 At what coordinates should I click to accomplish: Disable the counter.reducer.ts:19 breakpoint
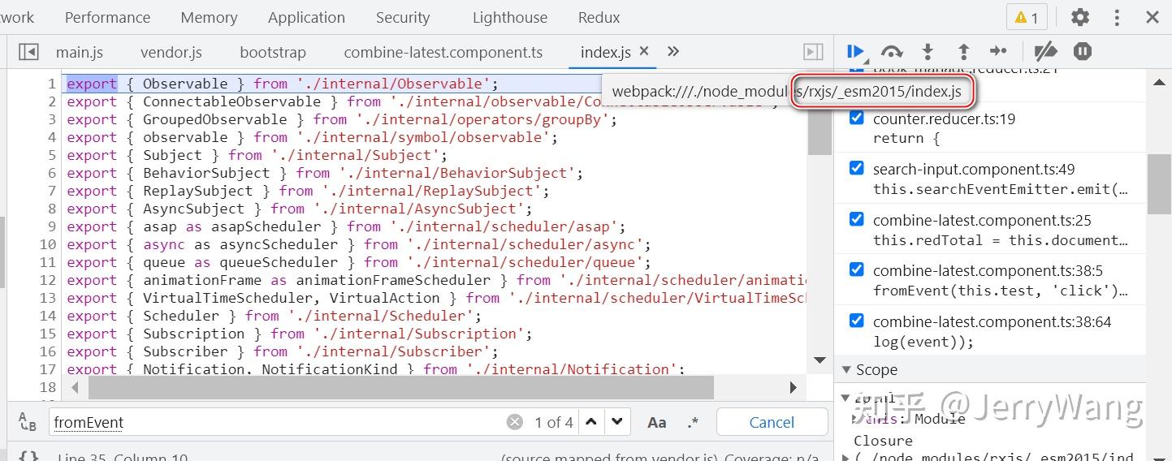[856, 118]
